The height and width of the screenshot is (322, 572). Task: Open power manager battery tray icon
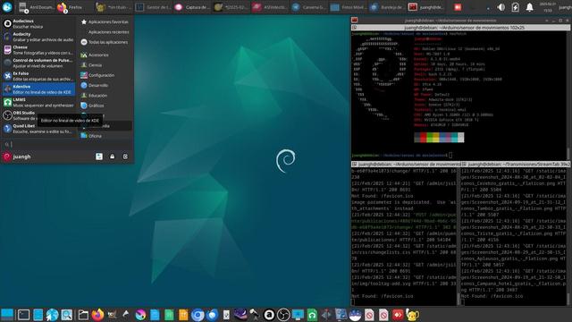515,7
